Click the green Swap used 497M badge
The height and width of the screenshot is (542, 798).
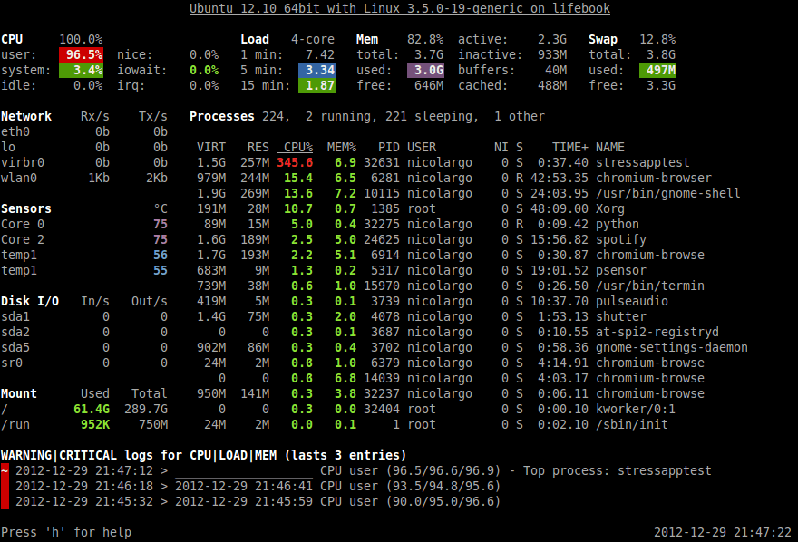(x=657, y=70)
